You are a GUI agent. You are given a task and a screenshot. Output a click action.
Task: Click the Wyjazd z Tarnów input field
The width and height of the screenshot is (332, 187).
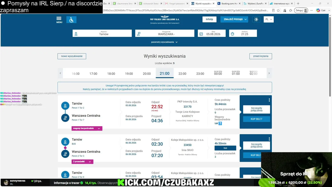[102, 33]
